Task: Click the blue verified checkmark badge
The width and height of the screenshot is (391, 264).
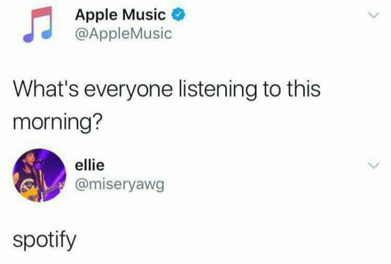Action: 178,15
